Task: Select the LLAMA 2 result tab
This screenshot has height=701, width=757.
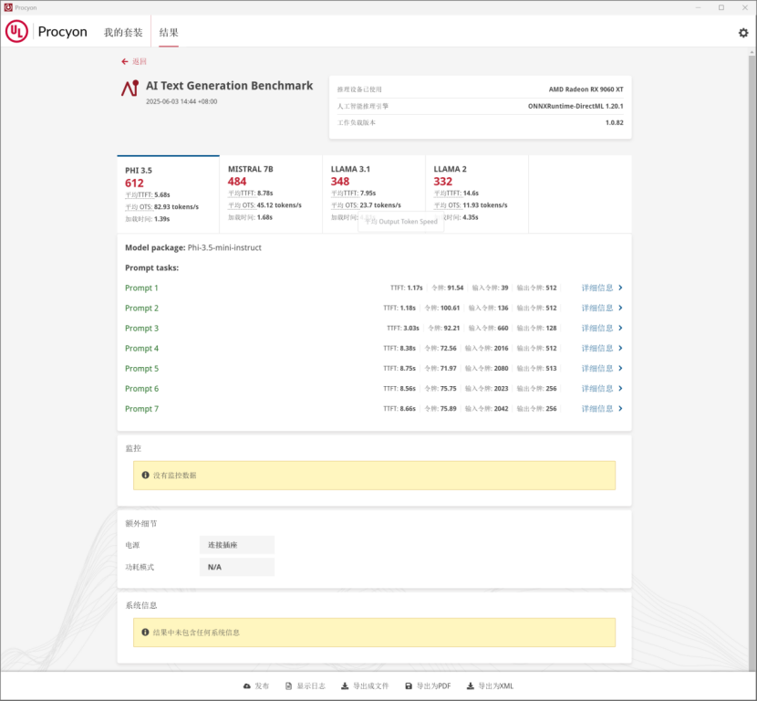Action: pyautogui.click(x=477, y=194)
